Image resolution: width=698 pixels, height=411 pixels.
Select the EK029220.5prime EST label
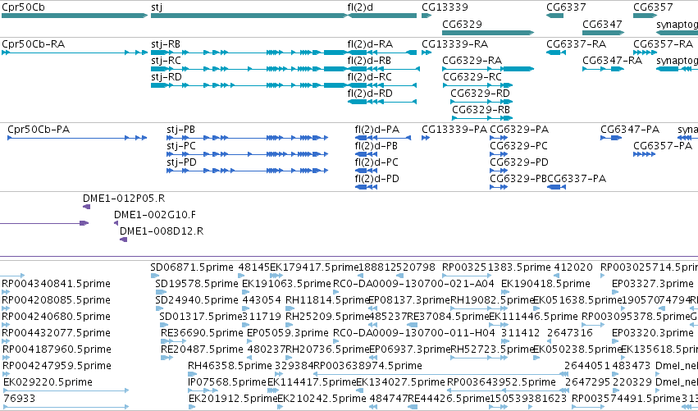(x=48, y=382)
